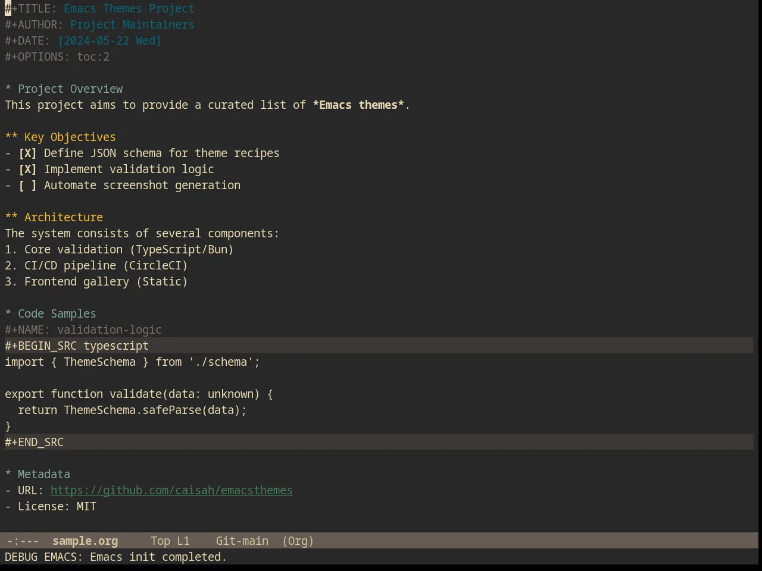Place cursor on the #+TITLE keyword
Screen dimensions: 762x571
(31, 9)
